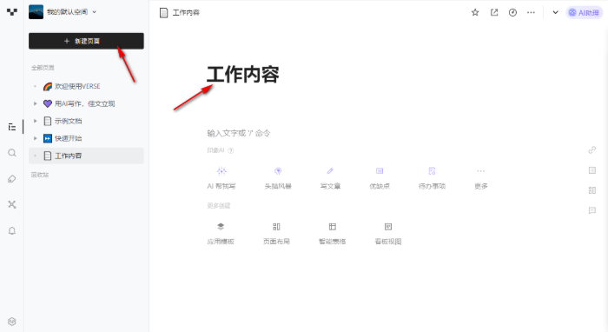608x332 pixels.
Task: Click the AI 帮我写 icon
Action: click(221, 171)
